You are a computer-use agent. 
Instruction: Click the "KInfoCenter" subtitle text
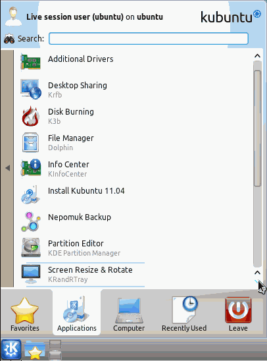tap(67, 174)
